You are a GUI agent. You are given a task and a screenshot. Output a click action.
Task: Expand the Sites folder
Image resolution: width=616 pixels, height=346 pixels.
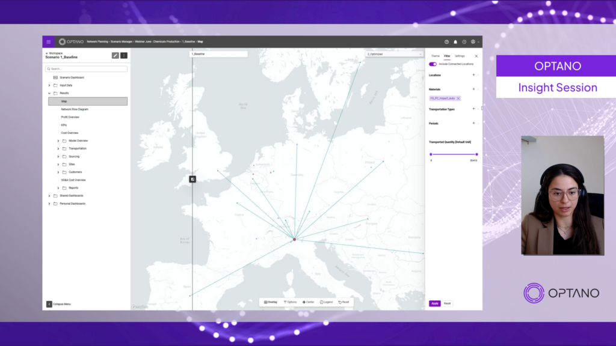(x=58, y=165)
